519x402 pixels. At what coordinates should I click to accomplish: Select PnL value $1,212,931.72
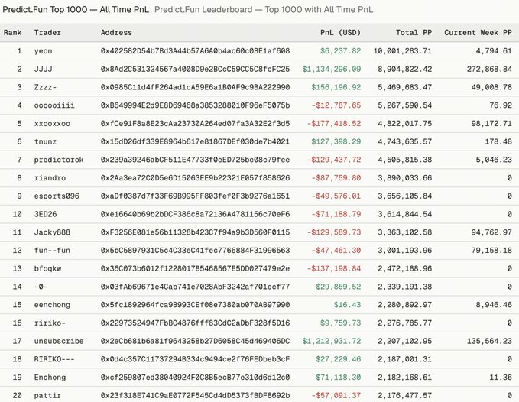click(331, 341)
